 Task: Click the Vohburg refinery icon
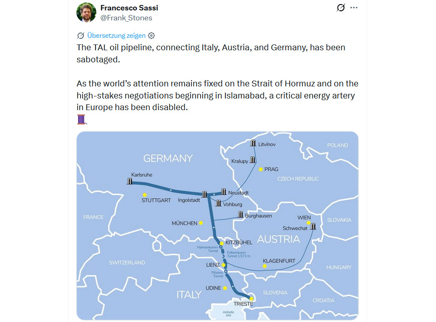click(219, 203)
